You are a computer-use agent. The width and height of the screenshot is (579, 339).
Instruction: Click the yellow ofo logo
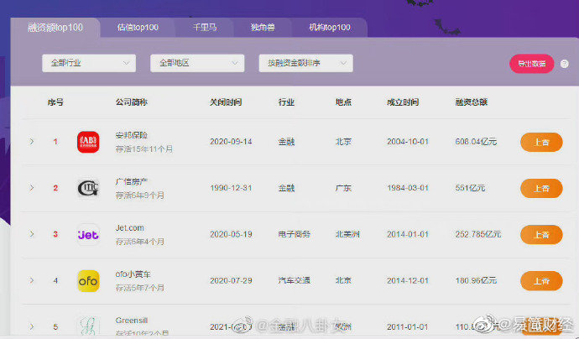pos(88,281)
